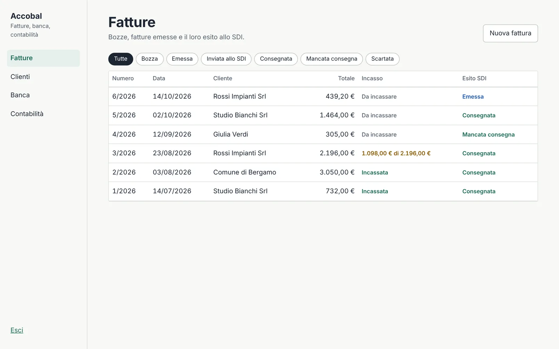
Task: Click the date 23/08/2026
Action: tap(172, 153)
